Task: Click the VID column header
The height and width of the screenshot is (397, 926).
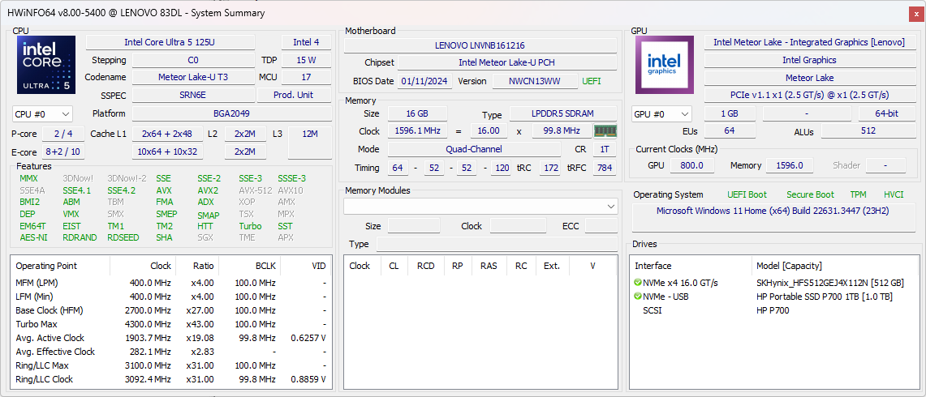Action: pos(305,266)
